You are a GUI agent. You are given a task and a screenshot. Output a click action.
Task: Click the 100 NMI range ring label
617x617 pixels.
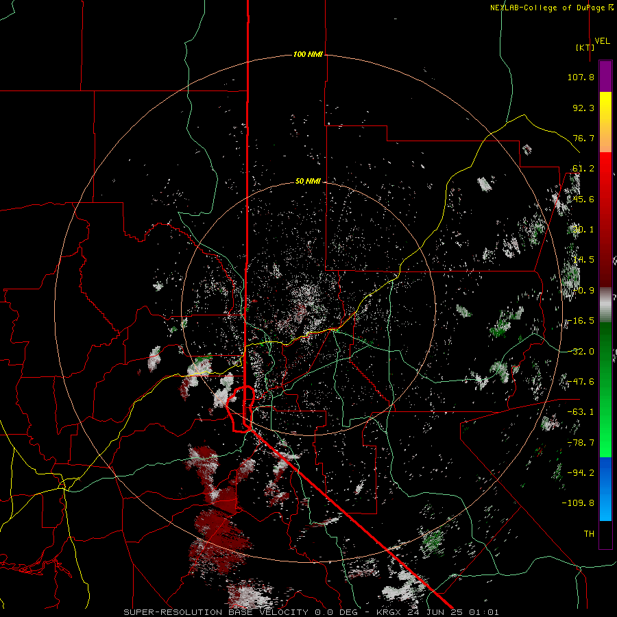(x=308, y=54)
